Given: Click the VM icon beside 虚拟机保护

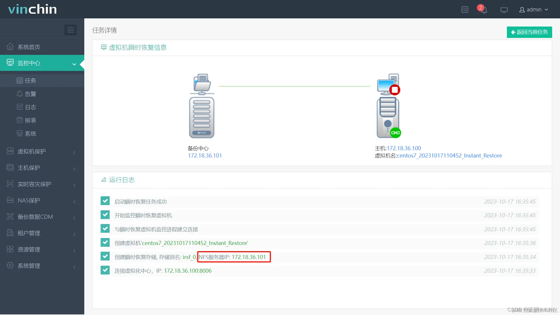Looking at the screenshot, I should (10, 151).
